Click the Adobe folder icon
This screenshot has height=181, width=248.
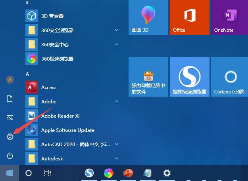point(32,101)
